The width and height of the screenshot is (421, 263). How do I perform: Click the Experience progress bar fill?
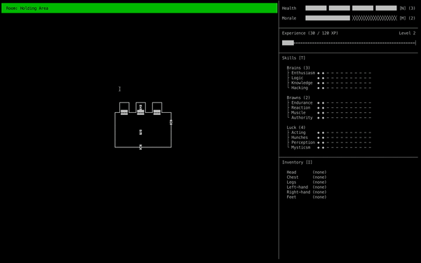pos(288,43)
